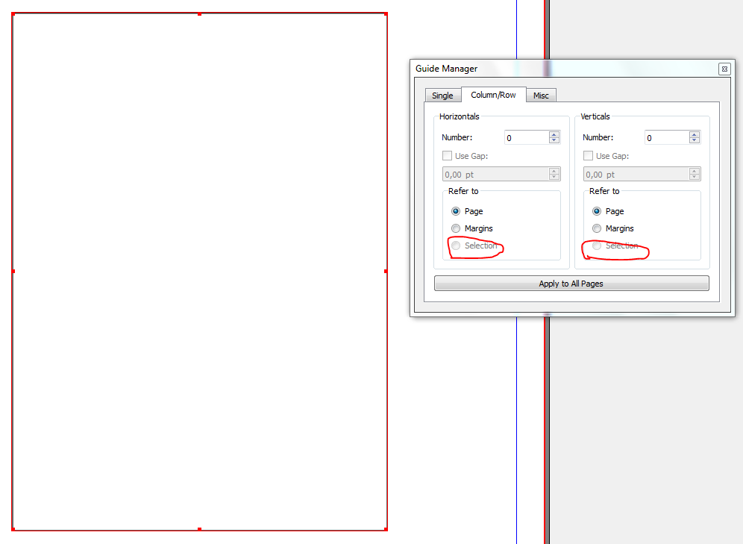Decrease Verticals Number with down arrow
This screenshot has width=743, height=544.
(695, 140)
